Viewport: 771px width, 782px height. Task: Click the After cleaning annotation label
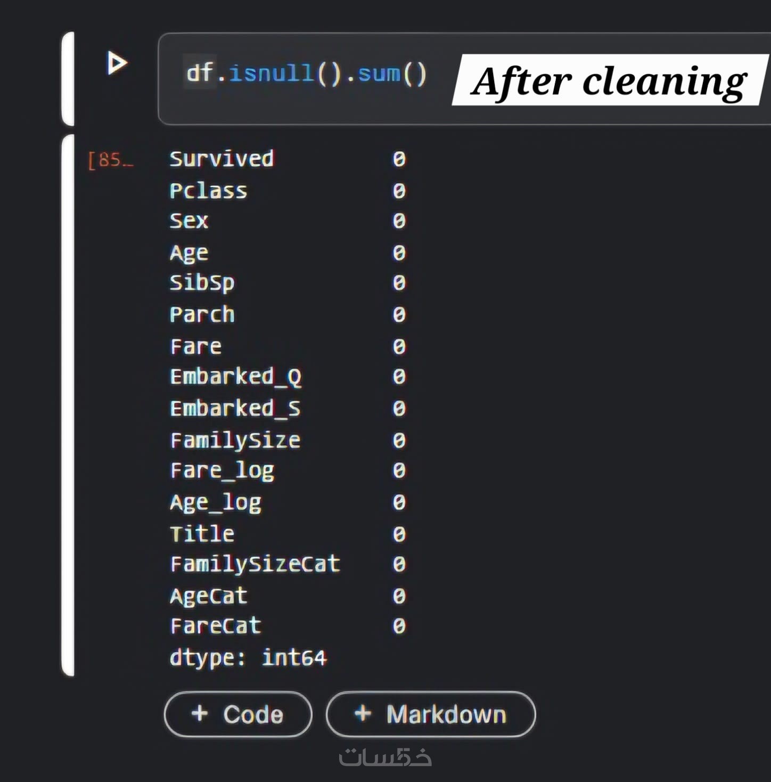(x=610, y=80)
